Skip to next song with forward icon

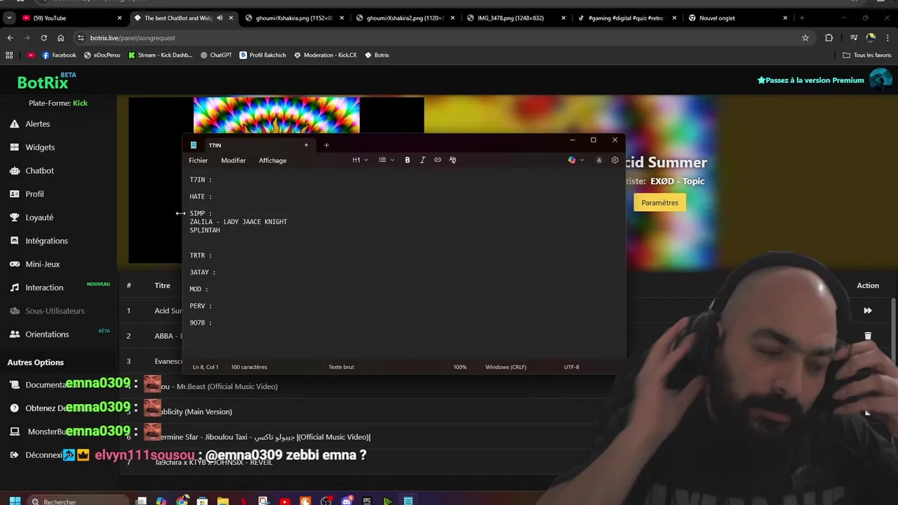pyautogui.click(x=868, y=311)
